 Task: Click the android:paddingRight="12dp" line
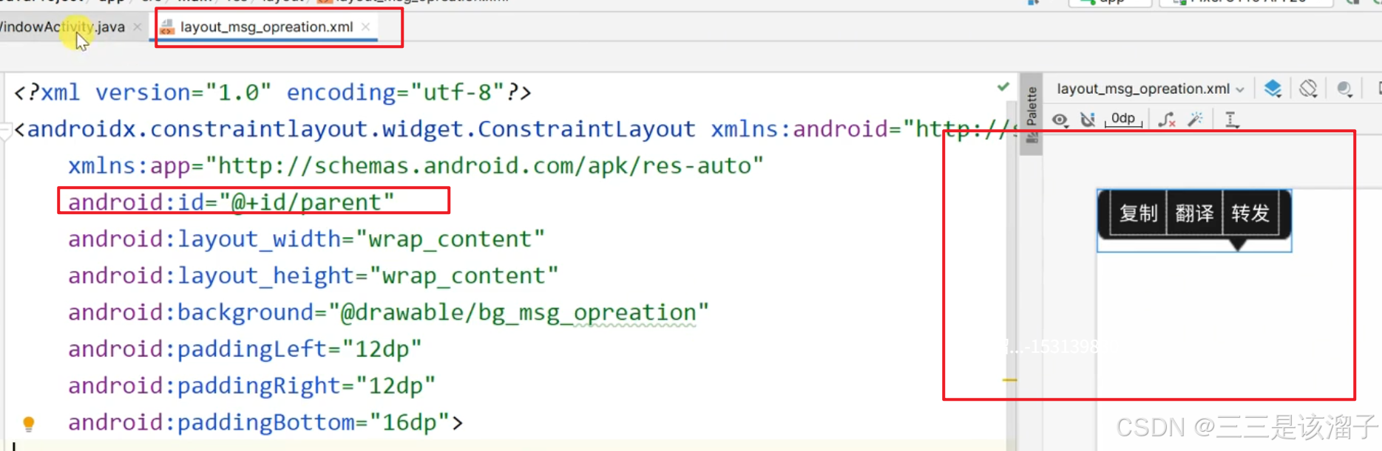[x=251, y=386]
